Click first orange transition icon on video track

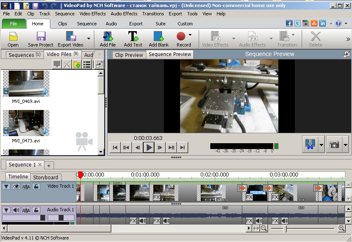(x=242, y=188)
